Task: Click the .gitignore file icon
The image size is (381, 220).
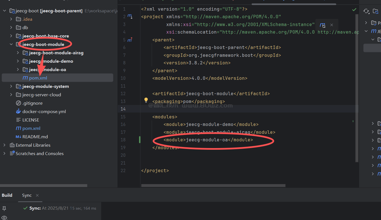Action: 19,103
